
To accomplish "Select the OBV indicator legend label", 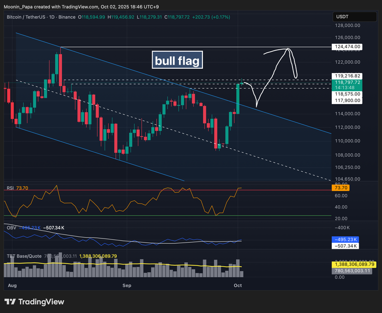I will point(10,228).
